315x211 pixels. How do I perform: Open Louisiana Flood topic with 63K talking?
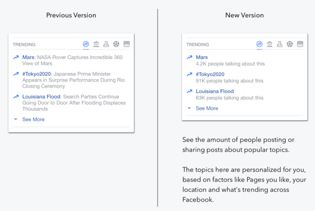(215, 91)
